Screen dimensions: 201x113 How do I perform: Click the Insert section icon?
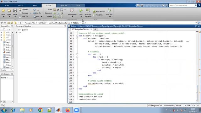point(55,10)
